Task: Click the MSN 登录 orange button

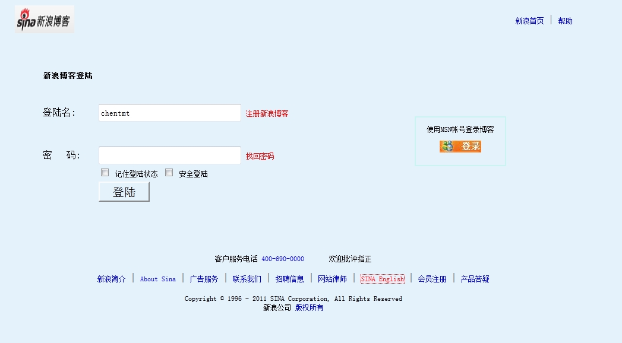Action: click(x=460, y=146)
